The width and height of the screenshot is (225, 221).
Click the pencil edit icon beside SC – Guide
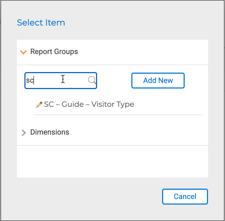coord(39,105)
